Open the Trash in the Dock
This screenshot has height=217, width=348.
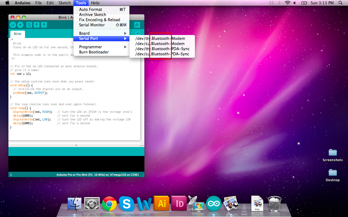(x=274, y=204)
